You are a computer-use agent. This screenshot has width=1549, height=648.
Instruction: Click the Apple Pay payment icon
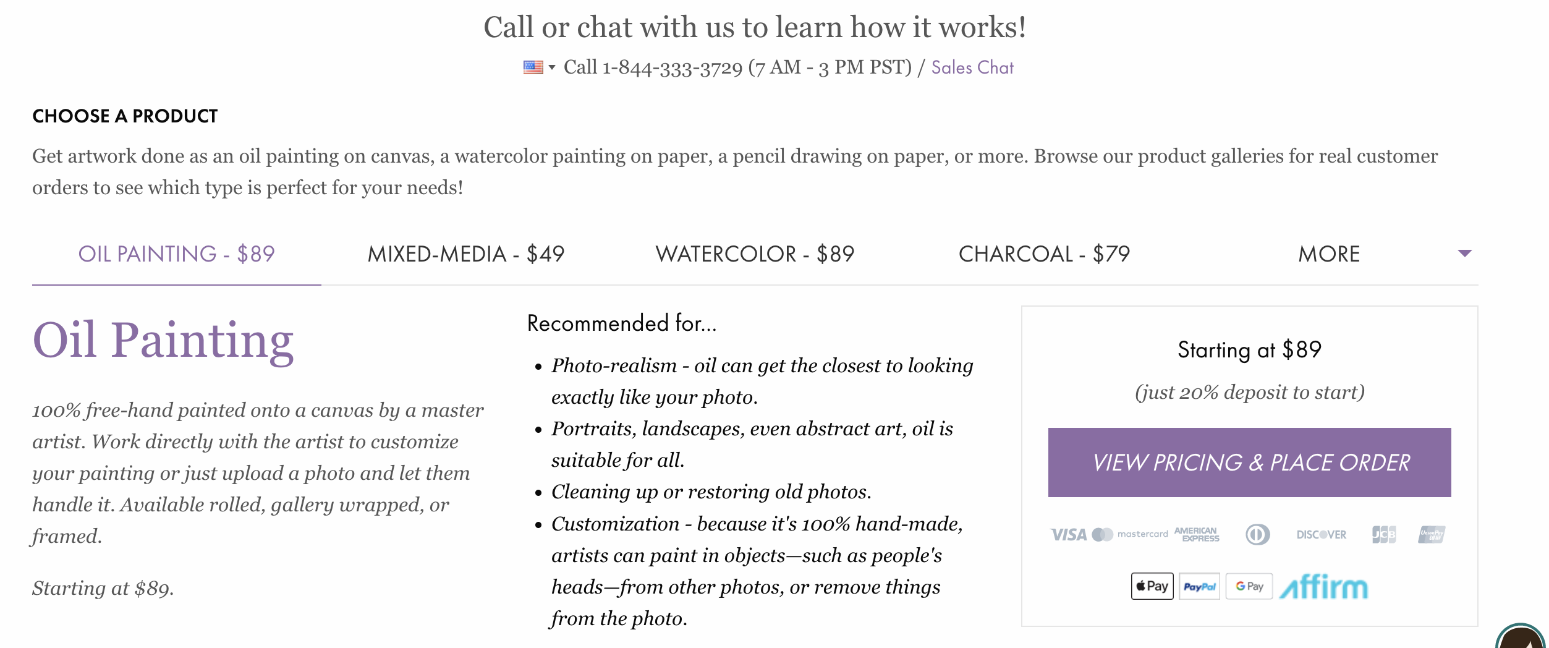[x=1152, y=586]
